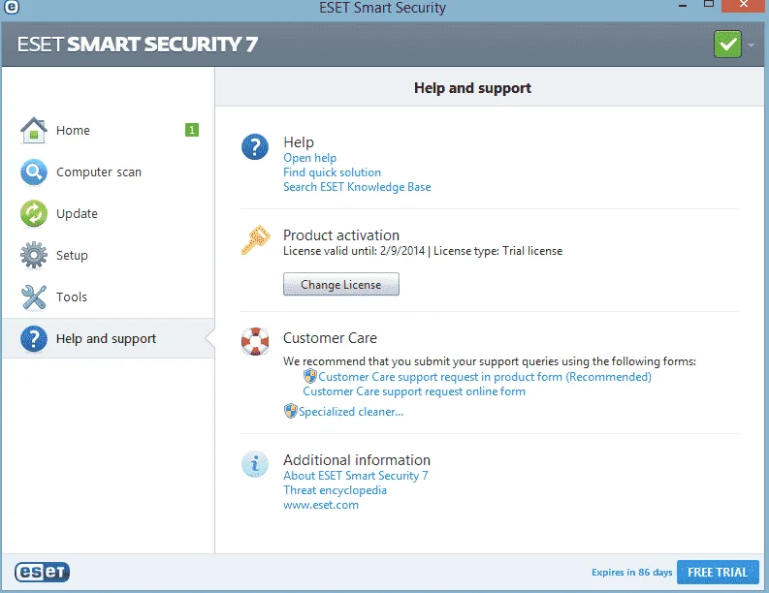
Task: Click the FREE TRIAL button
Action: pyautogui.click(x=718, y=572)
